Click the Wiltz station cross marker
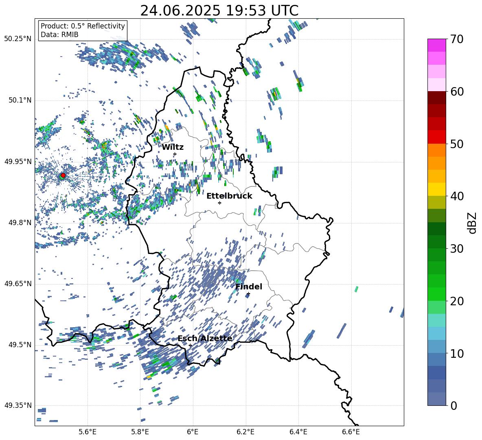This screenshot has width=482, height=440. pyautogui.click(x=175, y=154)
